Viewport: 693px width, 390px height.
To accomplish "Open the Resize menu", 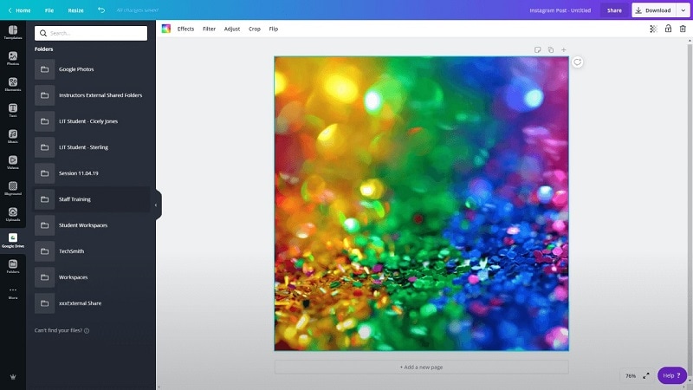I will tap(75, 10).
